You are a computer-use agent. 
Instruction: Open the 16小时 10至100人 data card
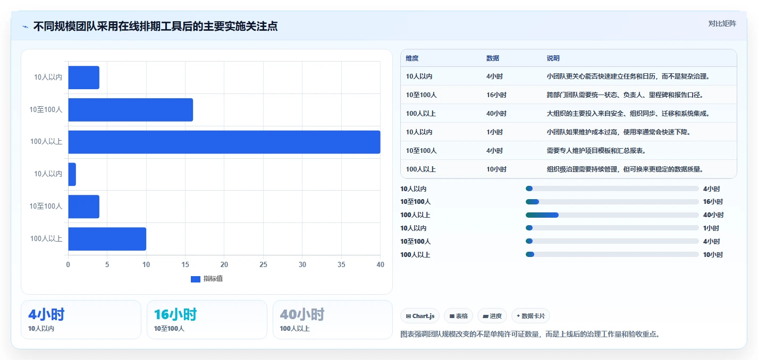tap(207, 320)
